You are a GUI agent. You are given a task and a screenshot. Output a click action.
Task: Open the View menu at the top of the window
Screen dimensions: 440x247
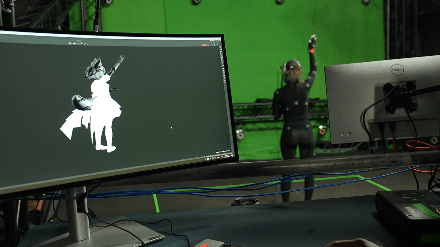(x=79, y=40)
